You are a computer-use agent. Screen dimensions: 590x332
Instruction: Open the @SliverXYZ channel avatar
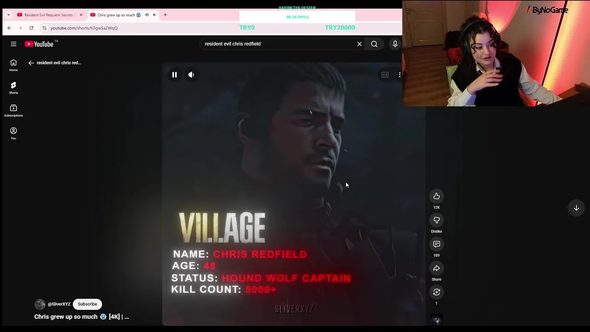click(x=40, y=304)
